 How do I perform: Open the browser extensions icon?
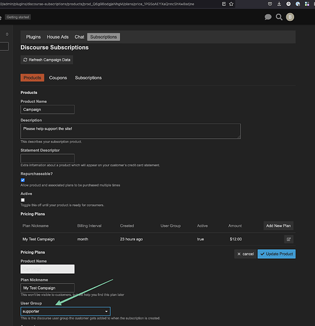pyautogui.click(x=307, y=4)
